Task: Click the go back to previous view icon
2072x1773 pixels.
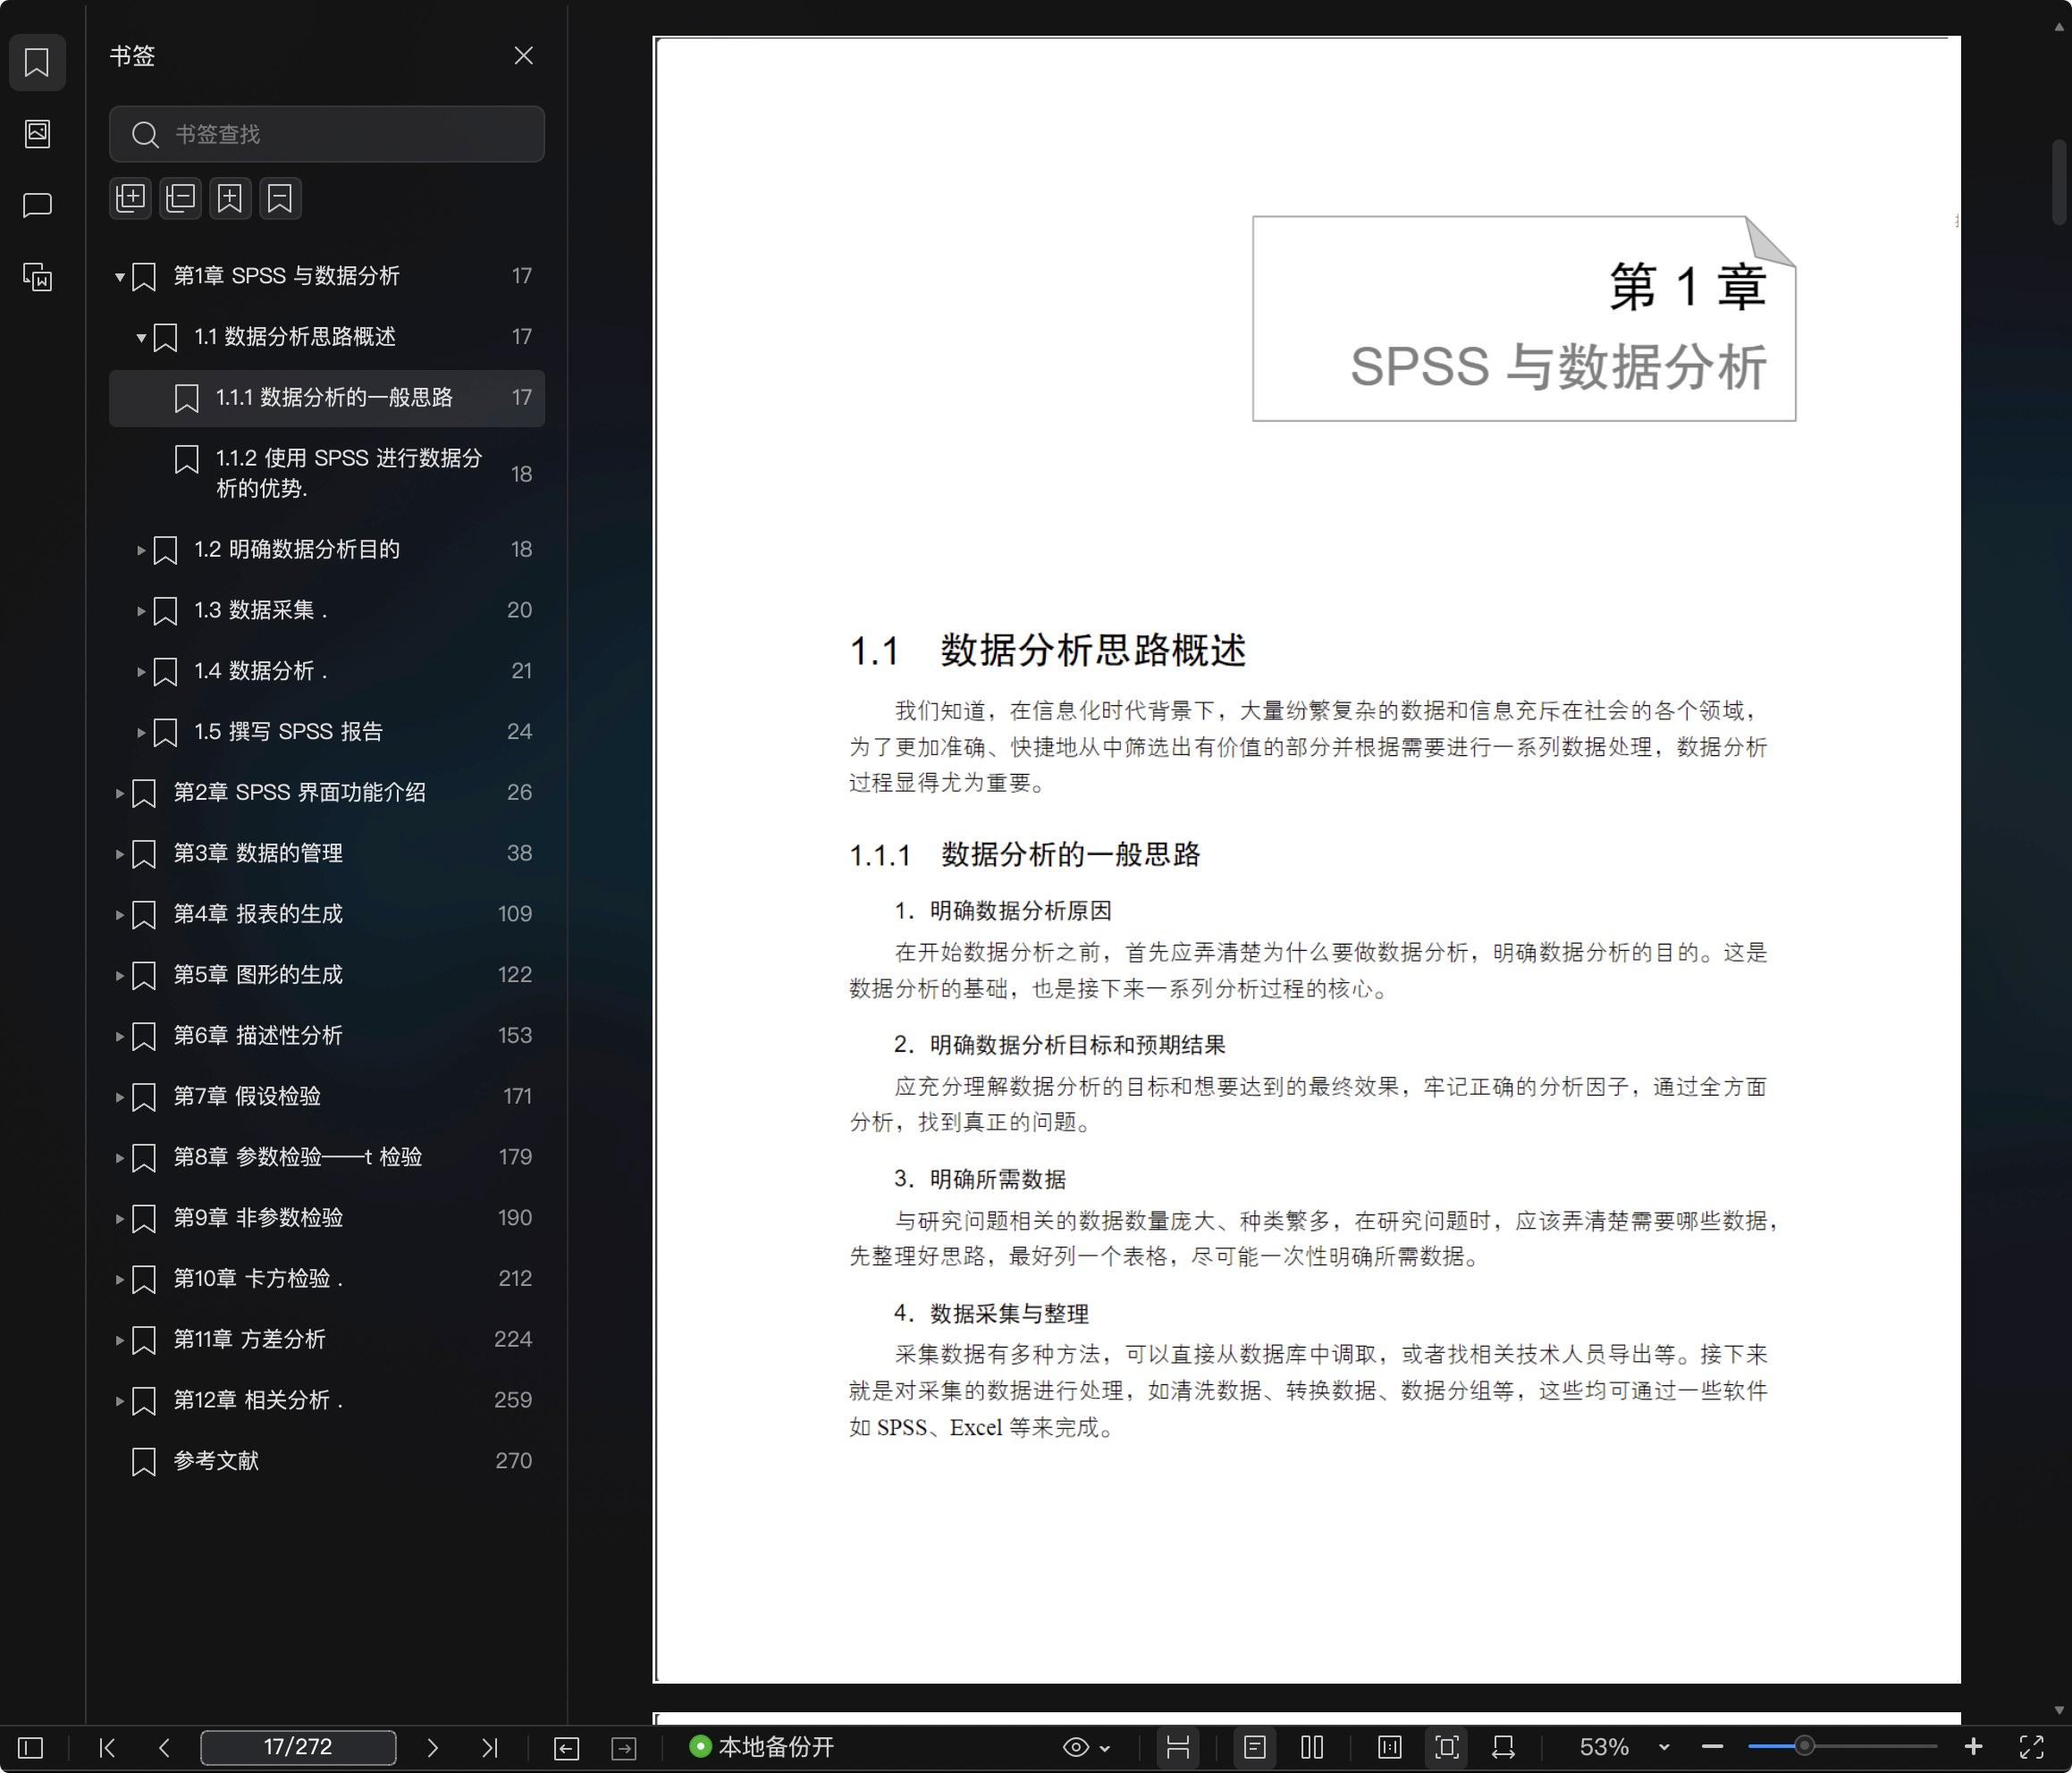Action: click(x=566, y=1747)
